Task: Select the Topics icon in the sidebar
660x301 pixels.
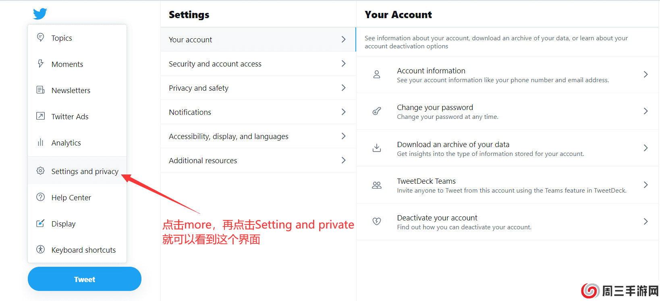Action: [x=40, y=37]
